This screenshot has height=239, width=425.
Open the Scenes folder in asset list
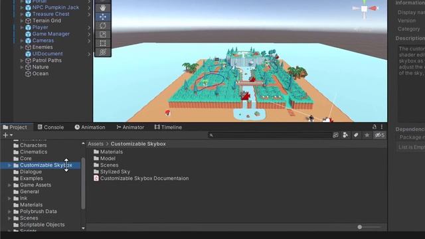click(109, 165)
